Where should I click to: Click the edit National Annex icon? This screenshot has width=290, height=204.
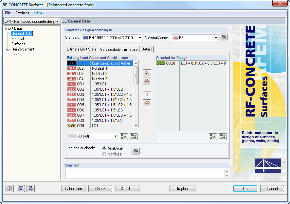223,37
